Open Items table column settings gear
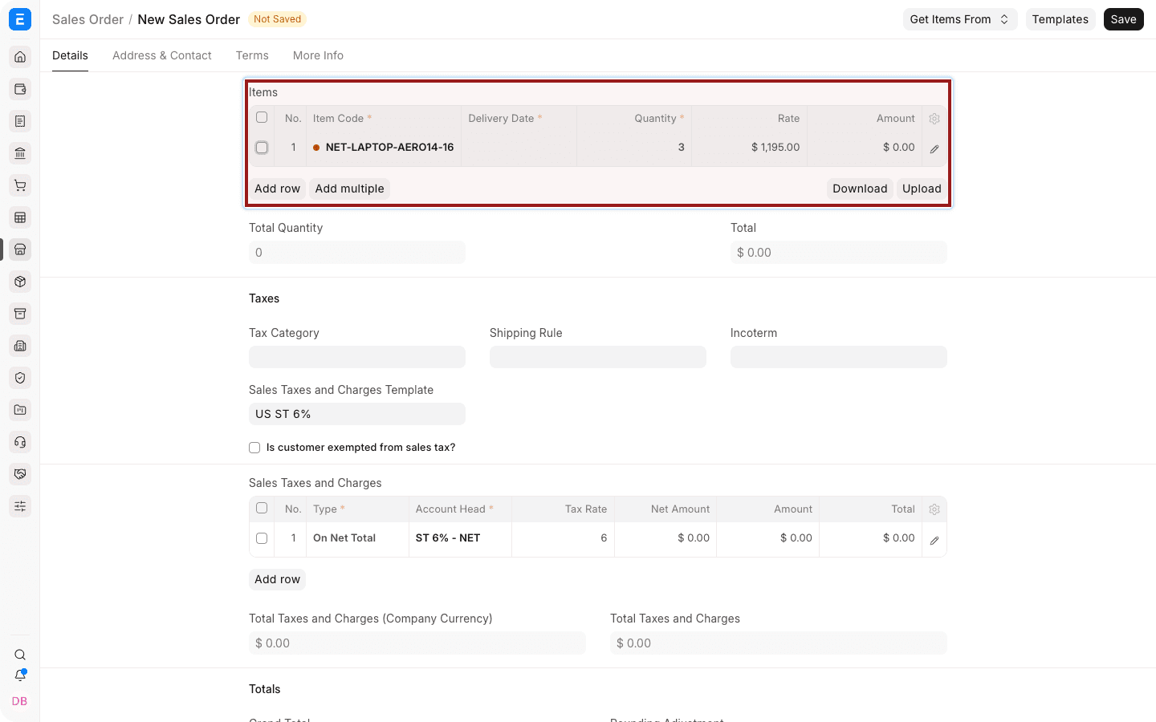The image size is (1156, 722). pyautogui.click(x=934, y=119)
